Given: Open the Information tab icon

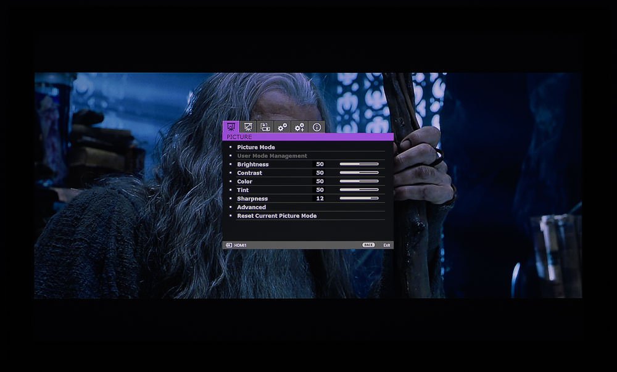Looking at the screenshot, I should (317, 127).
